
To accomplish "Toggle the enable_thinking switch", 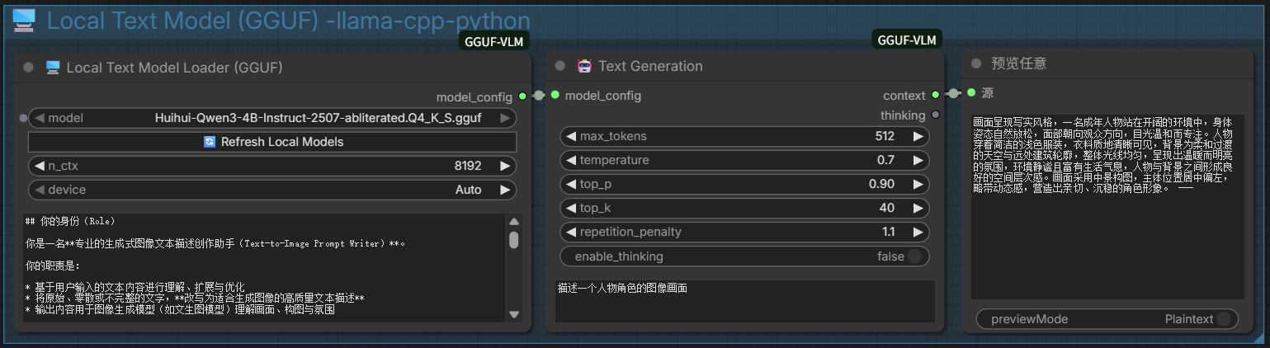I will [x=914, y=256].
